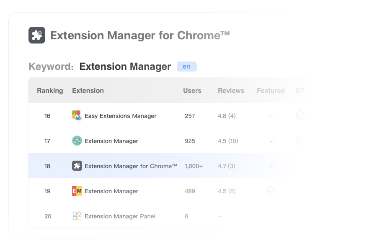Click the review score 4.8 (4)

coord(227,116)
